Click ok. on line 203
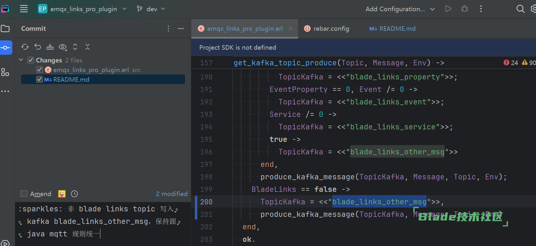Image resolution: width=536 pixels, height=246 pixels. coord(249,239)
